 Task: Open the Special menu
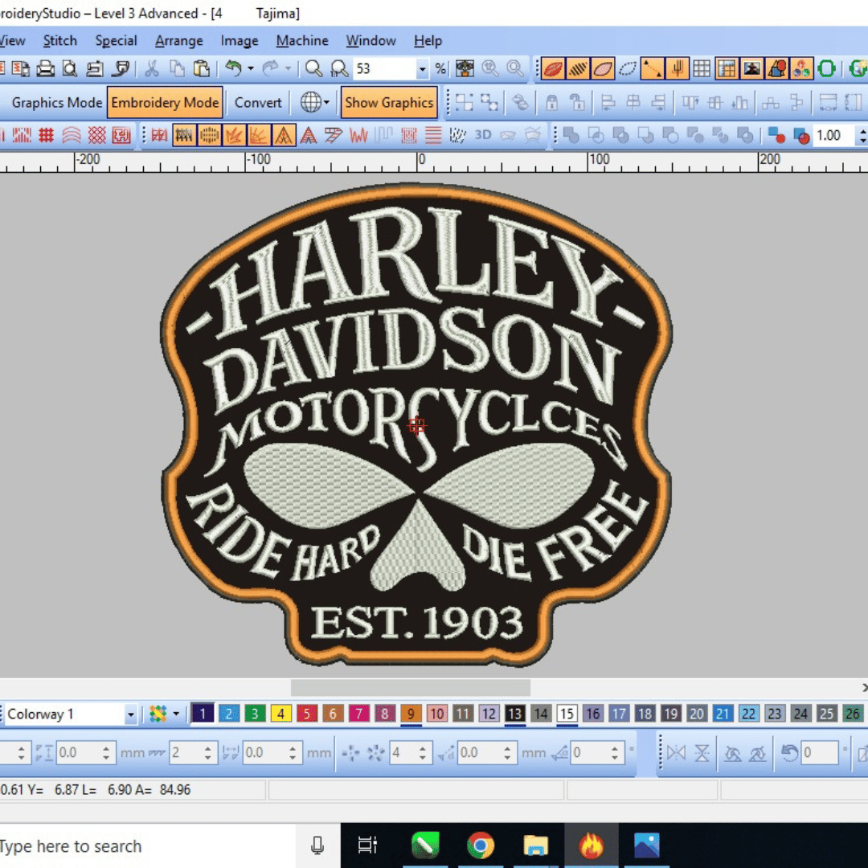point(116,40)
